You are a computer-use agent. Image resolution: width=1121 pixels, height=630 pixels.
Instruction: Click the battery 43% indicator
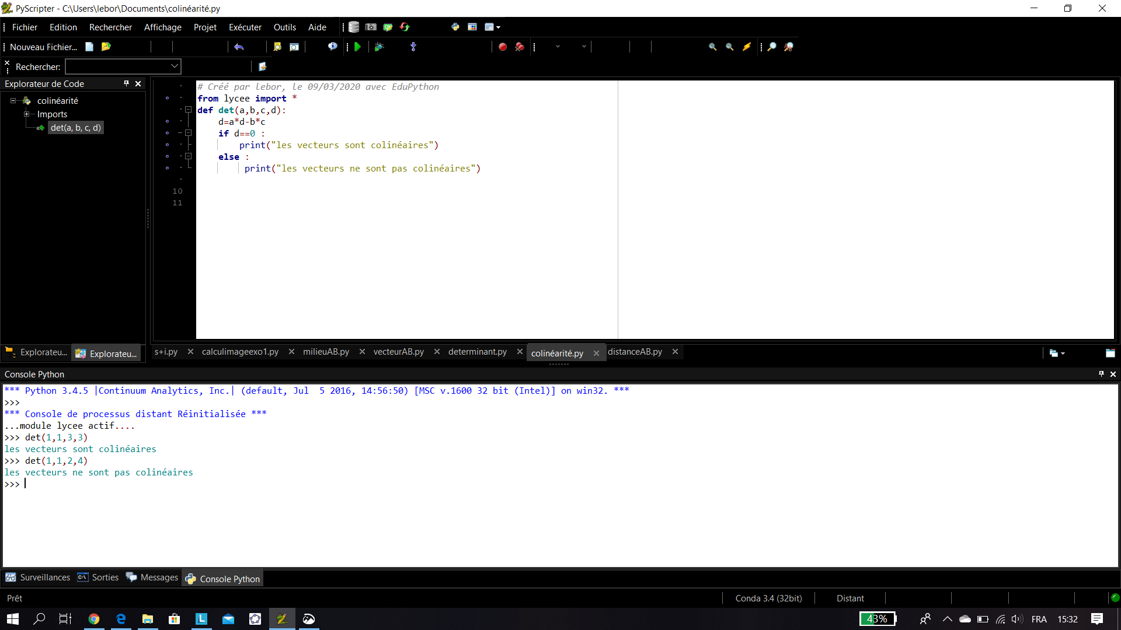[x=877, y=619]
